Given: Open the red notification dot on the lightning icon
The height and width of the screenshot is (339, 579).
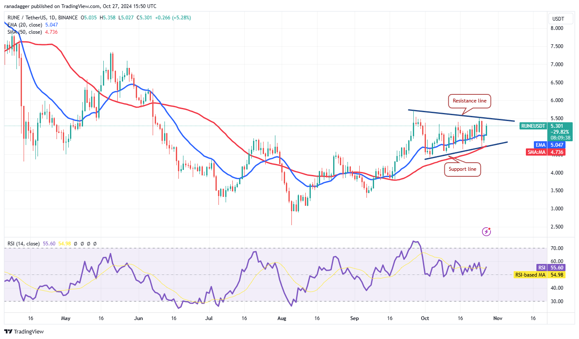Looking at the screenshot, I should pos(490,229).
